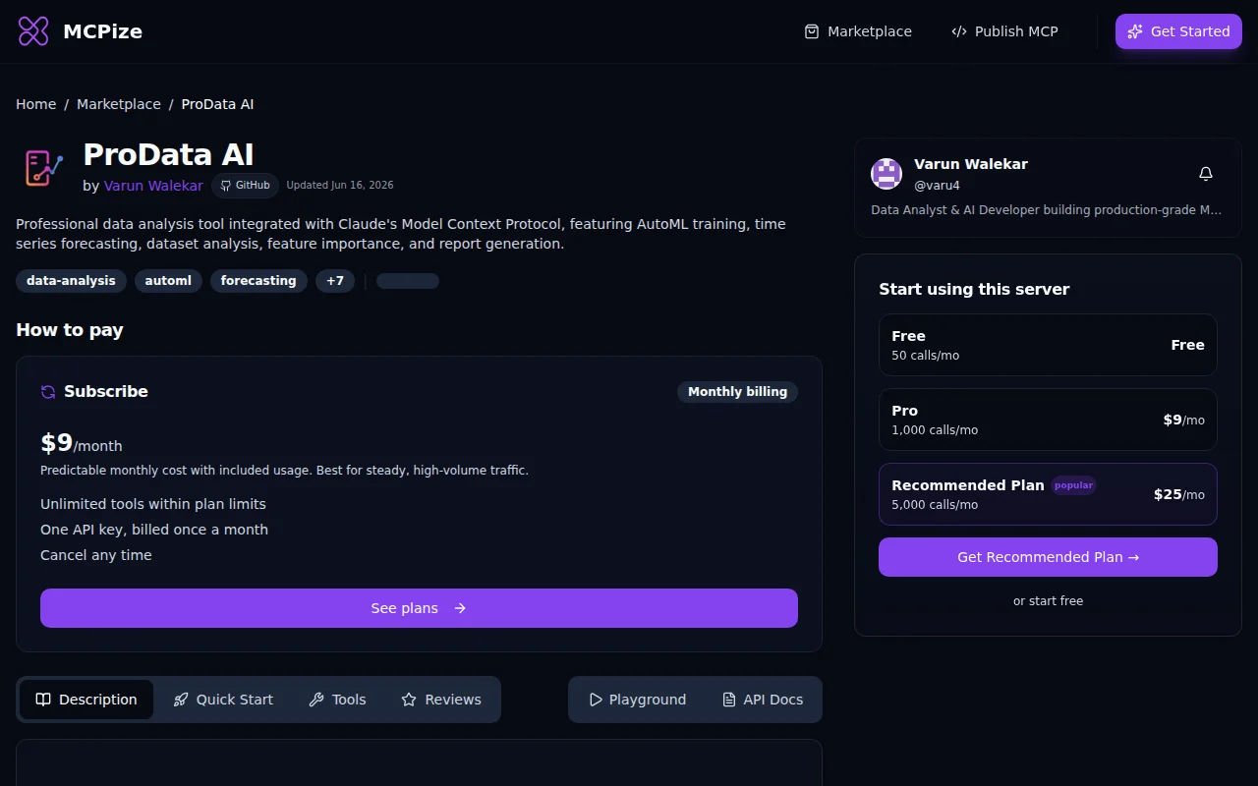Expand the +7 more tags chip
Screen dimensions: 1258x786
(335, 281)
